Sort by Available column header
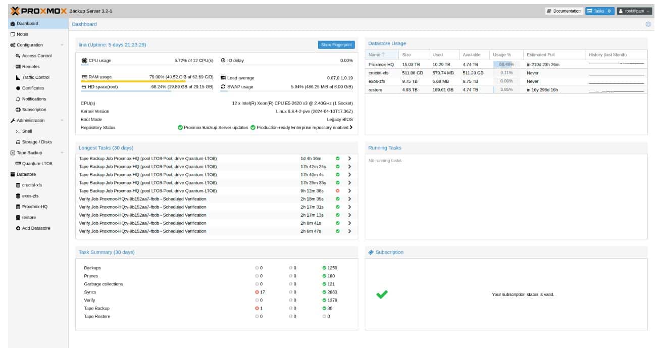 (474, 55)
